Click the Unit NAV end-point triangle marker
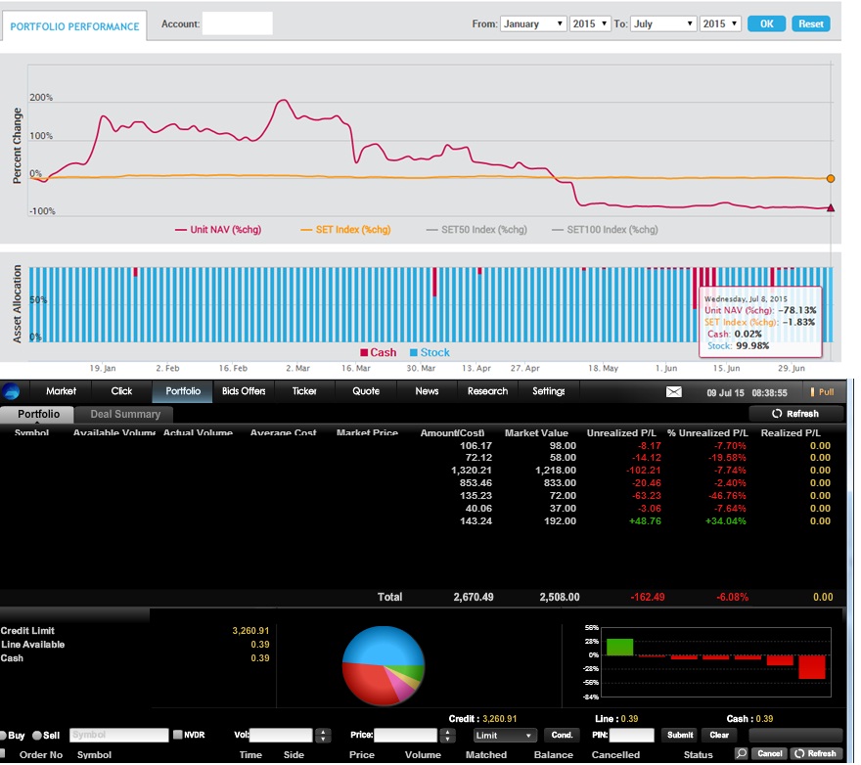Image resolution: width=861 pixels, height=765 pixels. (x=831, y=207)
